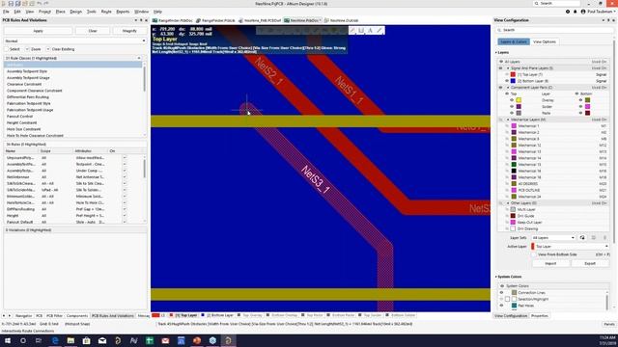Image resolution: width=618 pixels, height=347 pixels.
Task: Collapse Other Layers group
Action: 508,203
